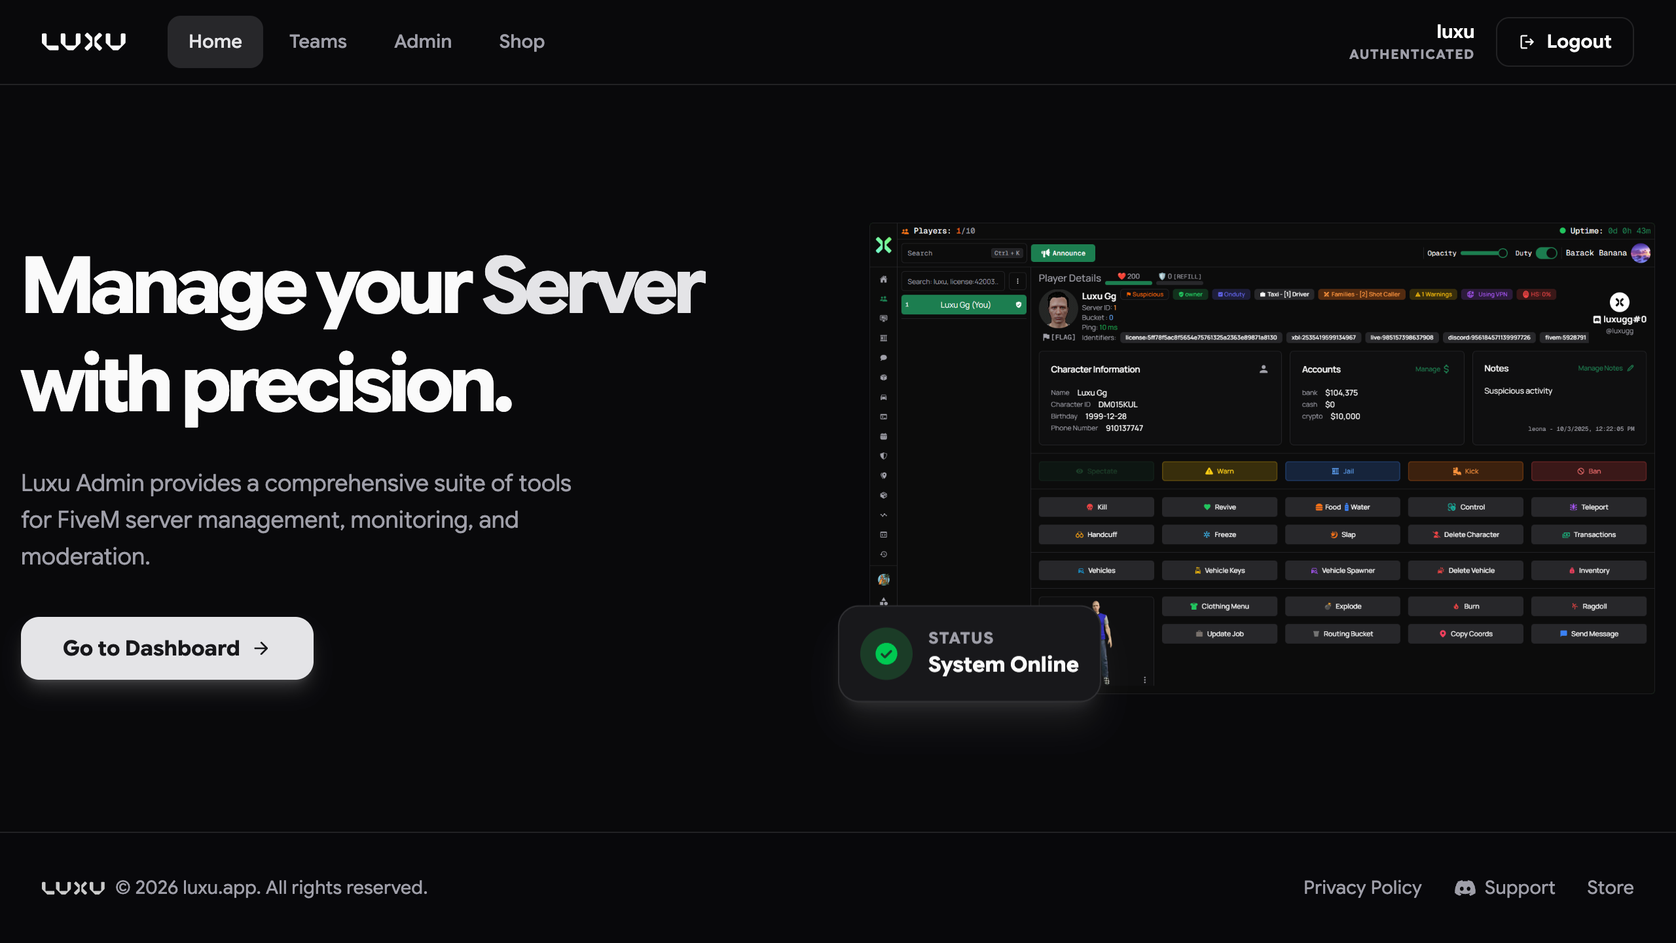The width and height of the screenshot is (1676, 943).
Task: Click the Barack Banana profile avatar
Action: click(1641, 253)
